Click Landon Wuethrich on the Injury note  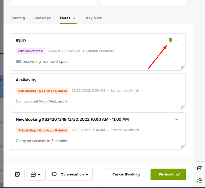(x=100, y=51)
